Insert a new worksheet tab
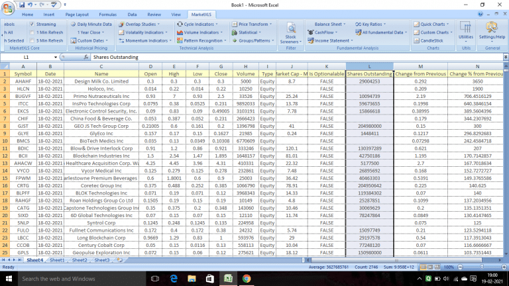The width and height of the screenshot is (509, 286). click(120, 260)
